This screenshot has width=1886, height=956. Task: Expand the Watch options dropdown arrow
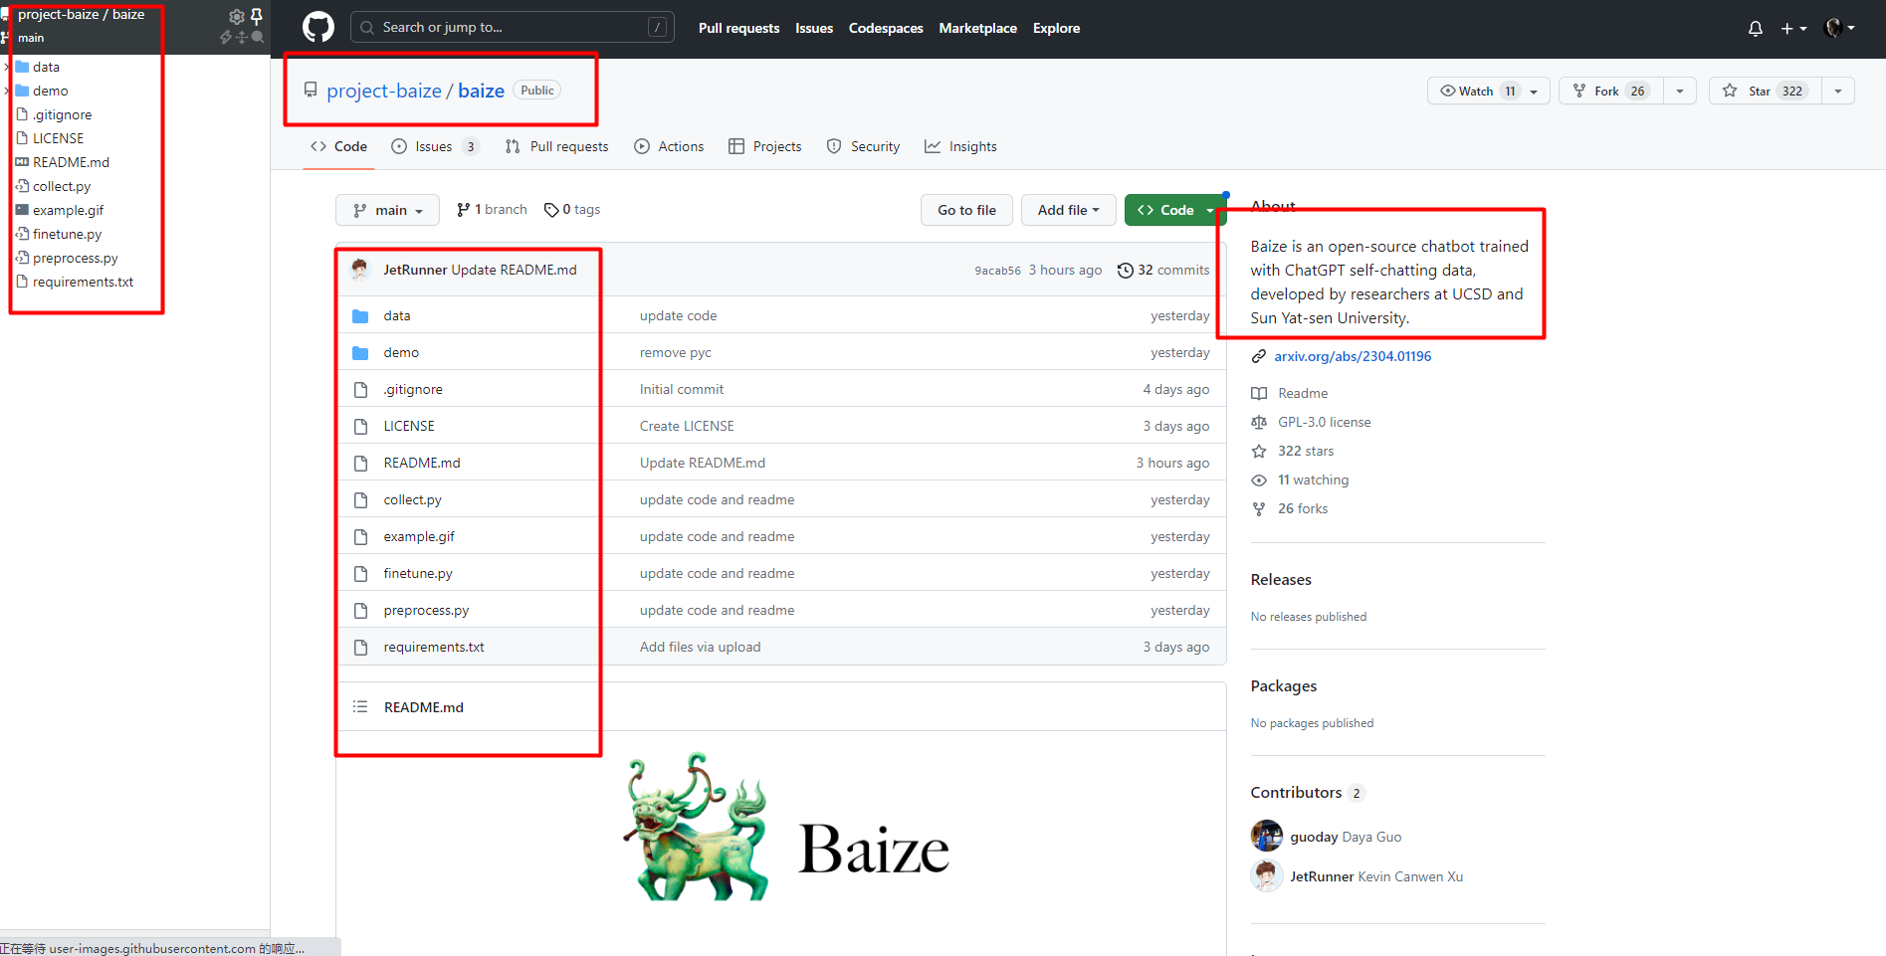point(1534,91)
